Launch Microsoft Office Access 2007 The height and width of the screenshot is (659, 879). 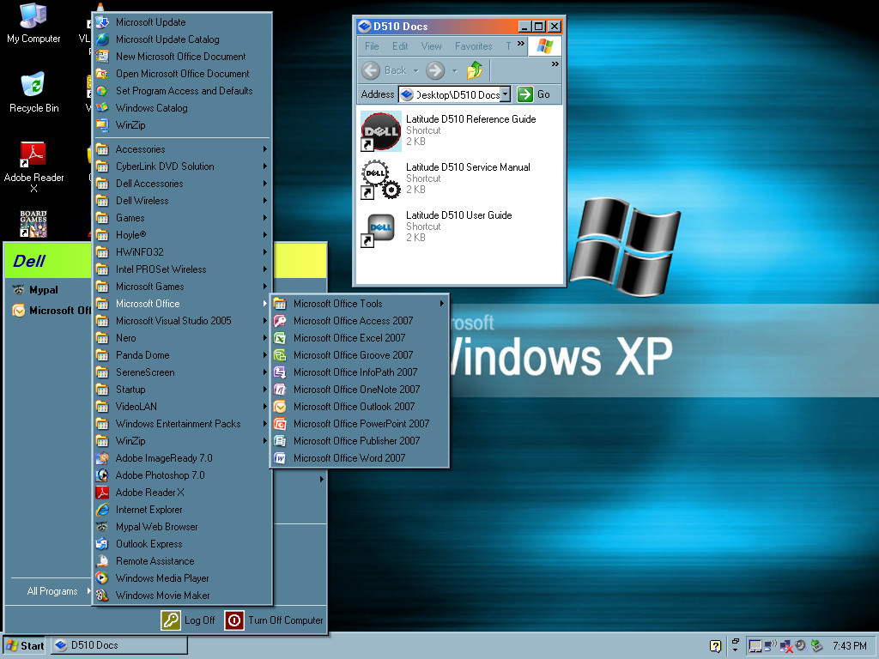coord(360,321)
